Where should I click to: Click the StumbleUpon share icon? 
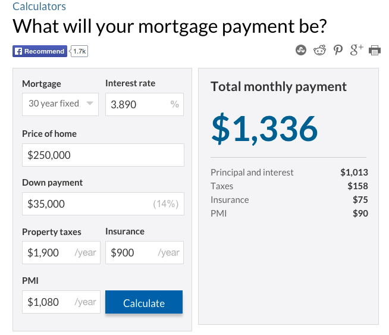pos(301,51)
